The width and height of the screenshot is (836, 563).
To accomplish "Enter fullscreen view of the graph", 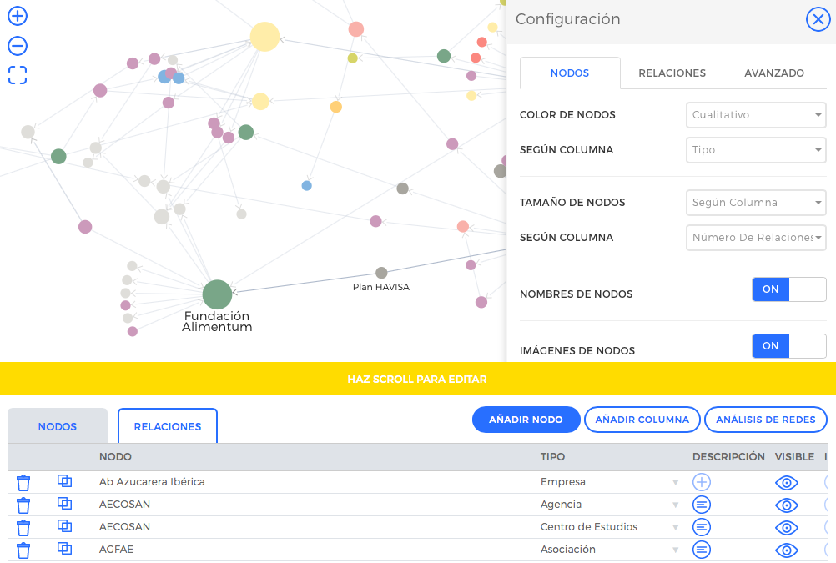I will tap(18, 76).
